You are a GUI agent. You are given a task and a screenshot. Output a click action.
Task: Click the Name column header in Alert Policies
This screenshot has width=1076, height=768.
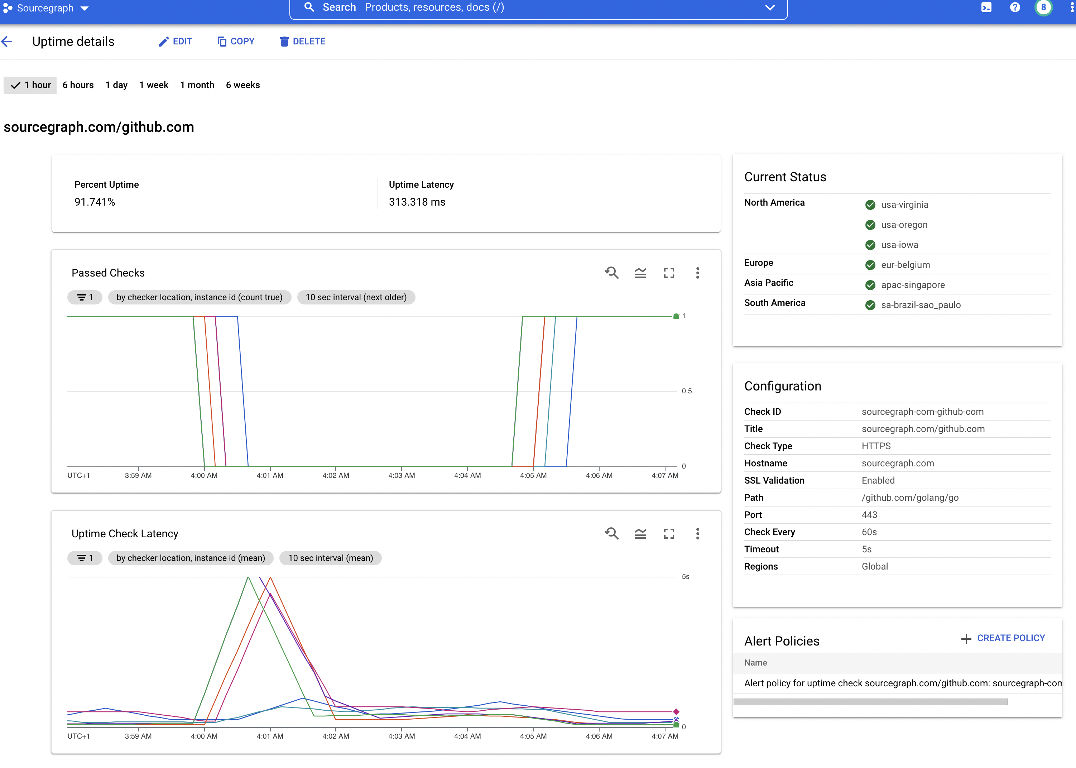click(755, 663)
